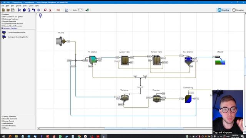
Task: Collapse the Secondary Clarifiers category
Action: tap(2, 28)
